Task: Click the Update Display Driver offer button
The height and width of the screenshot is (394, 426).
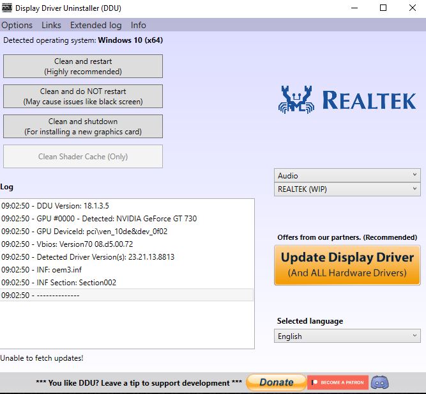Action: coord(347,265)
